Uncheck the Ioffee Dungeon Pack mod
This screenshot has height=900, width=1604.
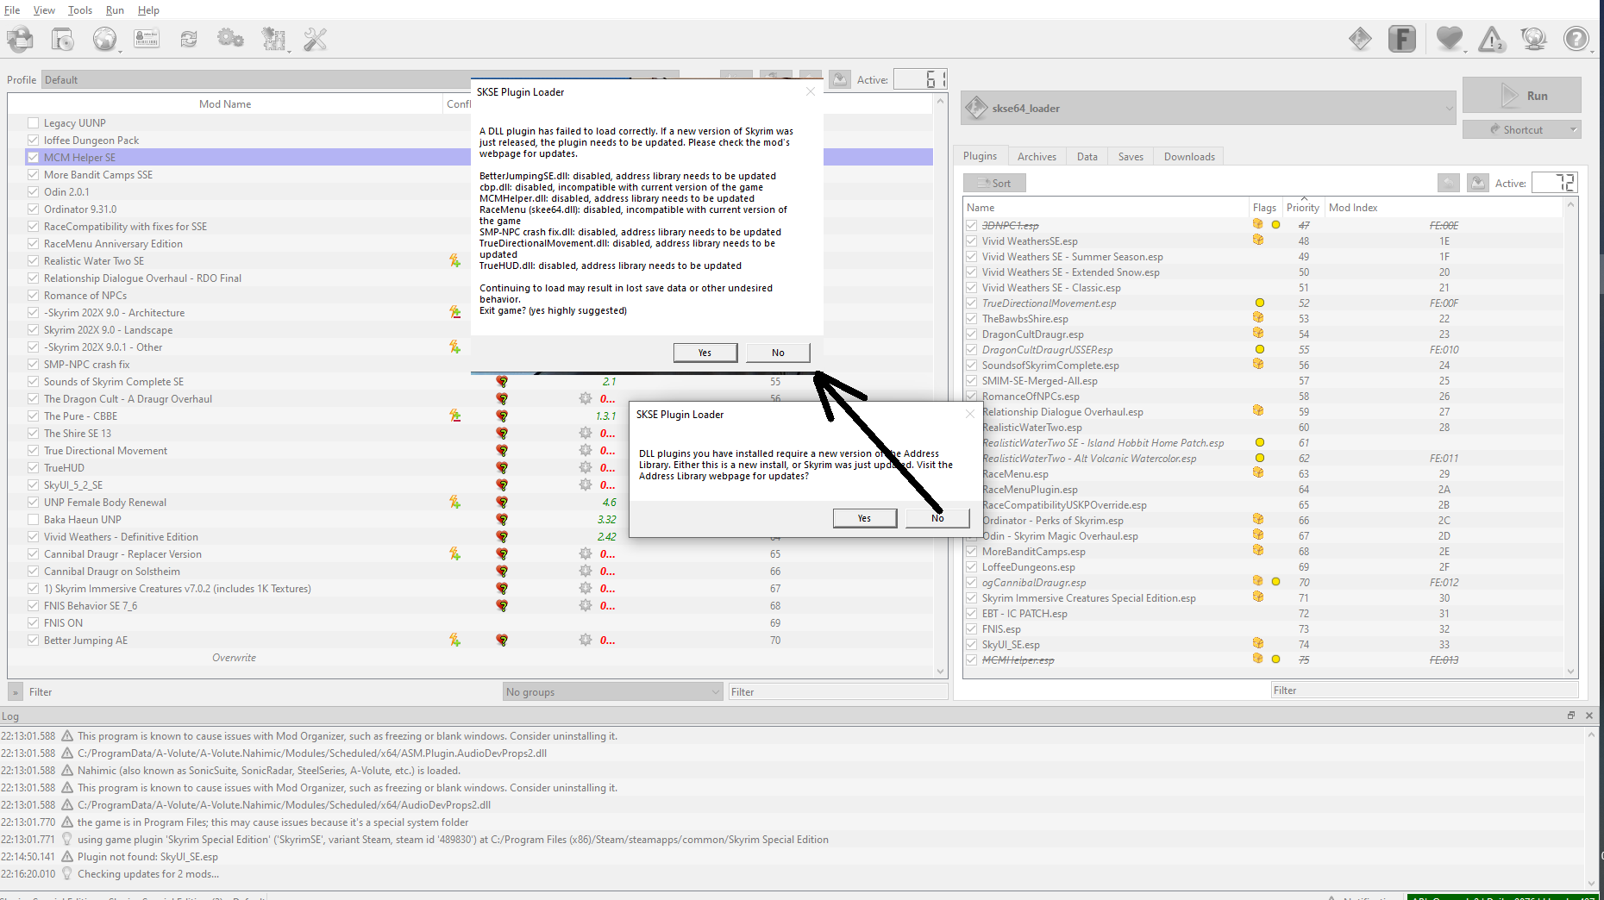[34, 140]
